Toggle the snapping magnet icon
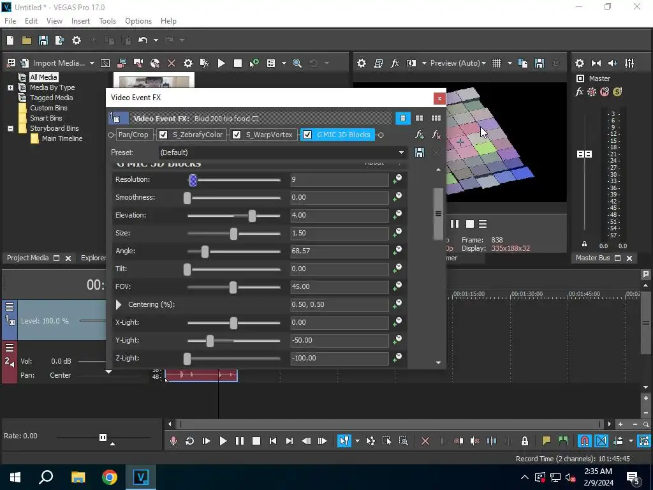This screenshot has height=490, width=653. tap(585, 441)
